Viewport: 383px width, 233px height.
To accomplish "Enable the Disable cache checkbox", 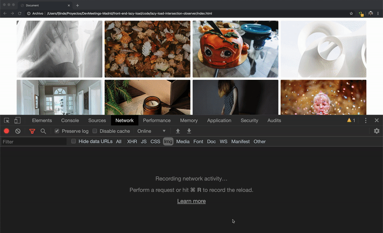I will (95, 131).
